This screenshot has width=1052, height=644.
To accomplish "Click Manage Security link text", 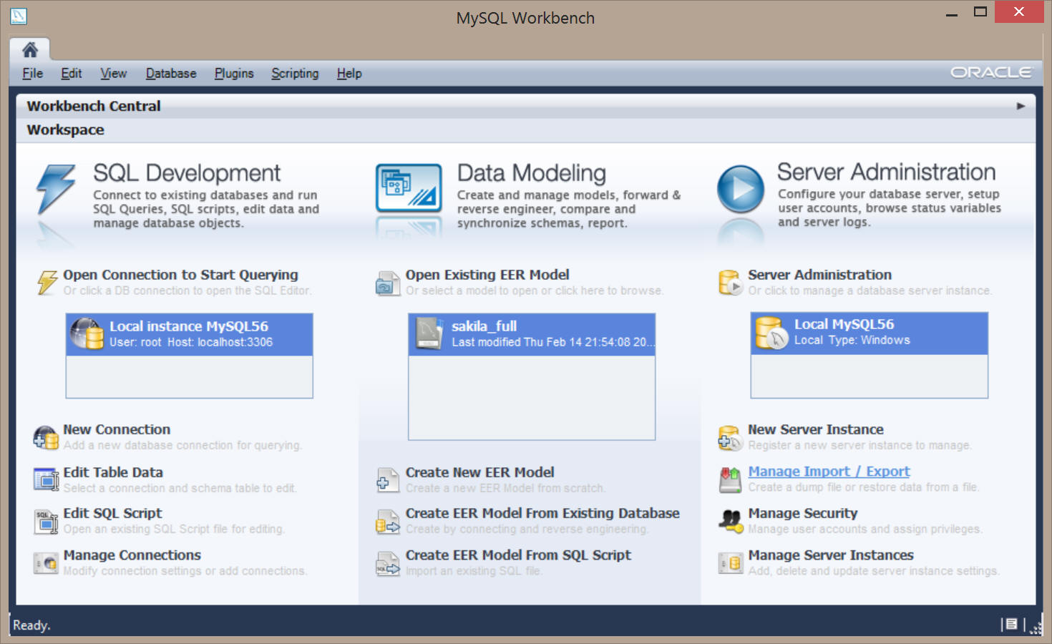I will pos(802,513).
